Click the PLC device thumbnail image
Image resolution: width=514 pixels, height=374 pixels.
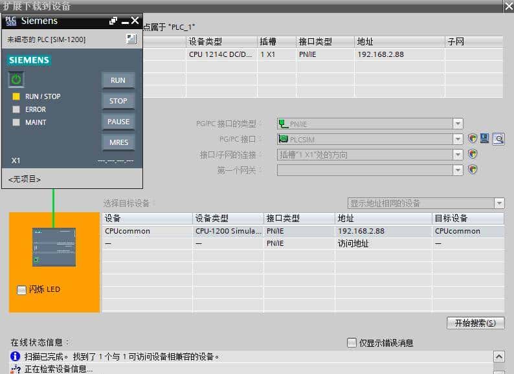(x=54, y=247)
